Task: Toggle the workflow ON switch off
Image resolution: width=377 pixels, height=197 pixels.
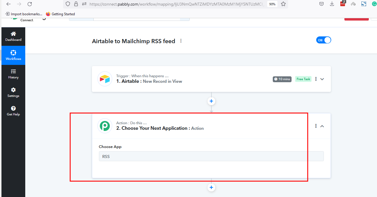Action: (324, 40)
